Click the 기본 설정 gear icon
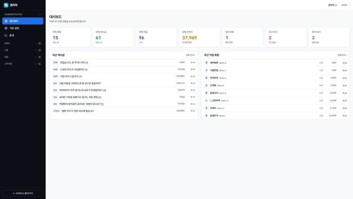 click(6, 28)
